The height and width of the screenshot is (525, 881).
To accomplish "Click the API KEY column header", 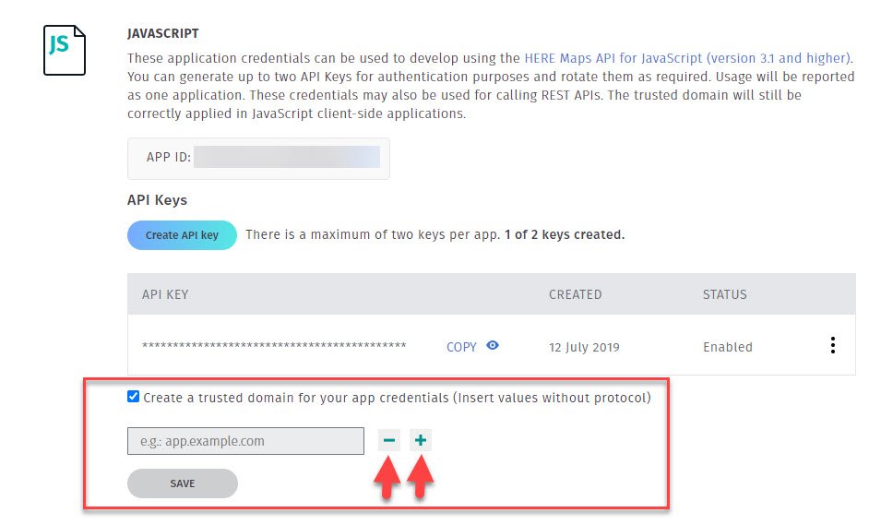I will [x=165, y=294].
